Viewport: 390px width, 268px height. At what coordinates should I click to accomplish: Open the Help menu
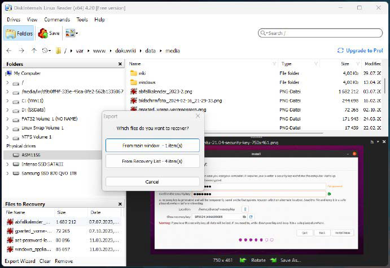click(99, 20)
